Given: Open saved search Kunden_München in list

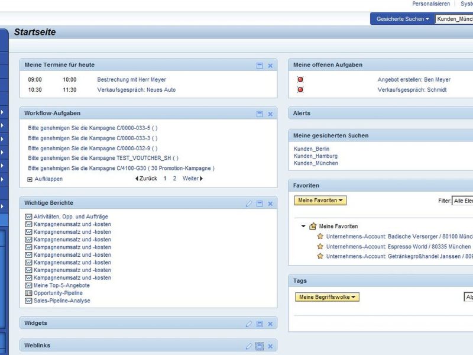Looking at the screenshot, I should 316,163.
